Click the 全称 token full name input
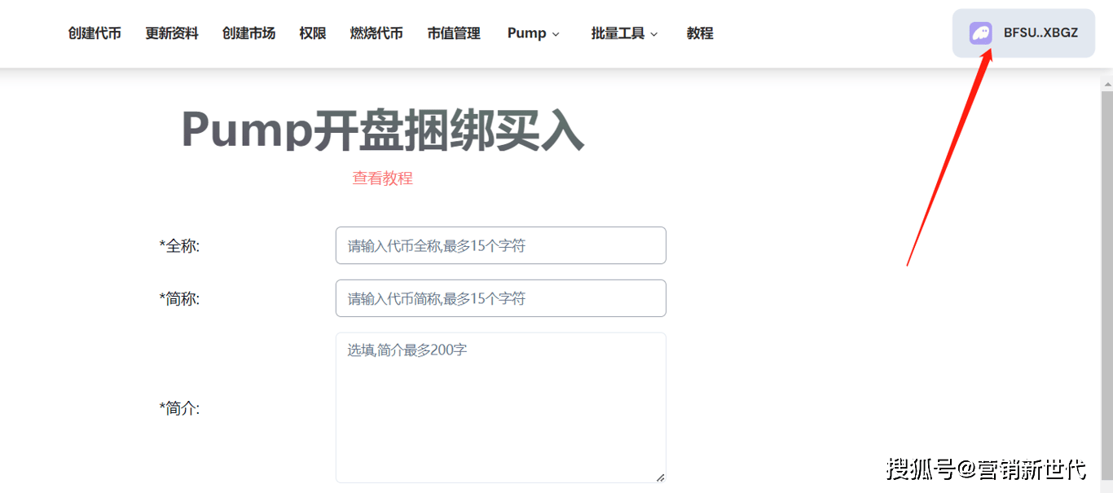This screenshot has width=1113, height=493. click(x=500, y=245)
